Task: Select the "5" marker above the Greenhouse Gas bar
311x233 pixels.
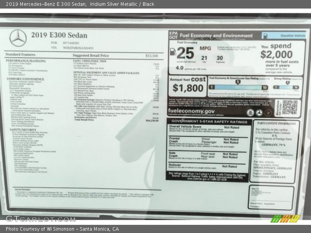Action: (238, 82)
